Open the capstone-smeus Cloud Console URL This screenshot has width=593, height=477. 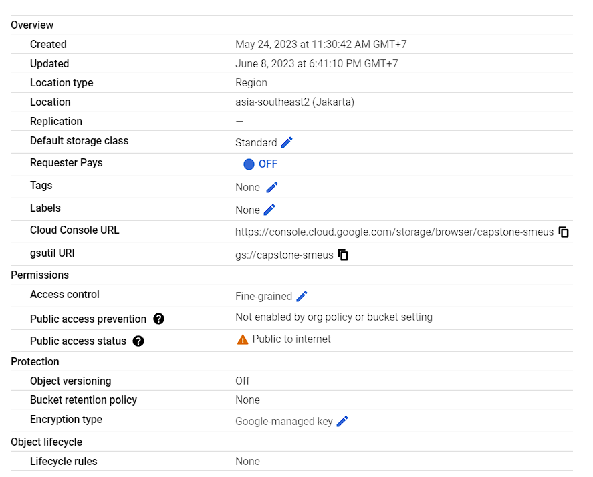point(394,232)
